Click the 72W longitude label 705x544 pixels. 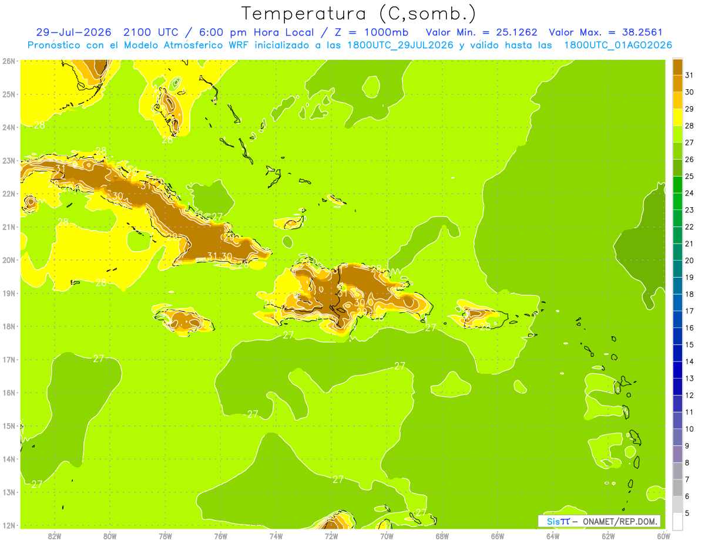point(331,536)
